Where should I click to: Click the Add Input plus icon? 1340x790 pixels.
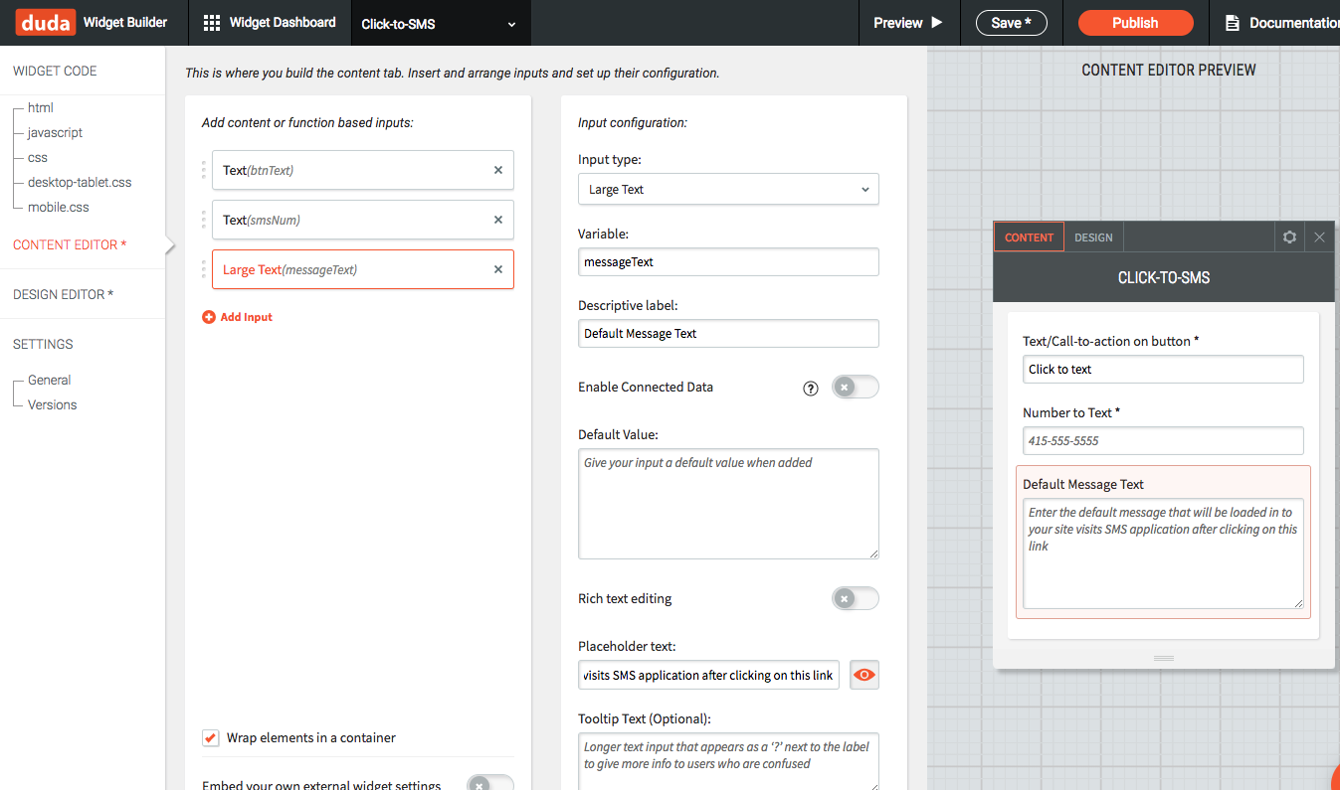click(209, 317)
